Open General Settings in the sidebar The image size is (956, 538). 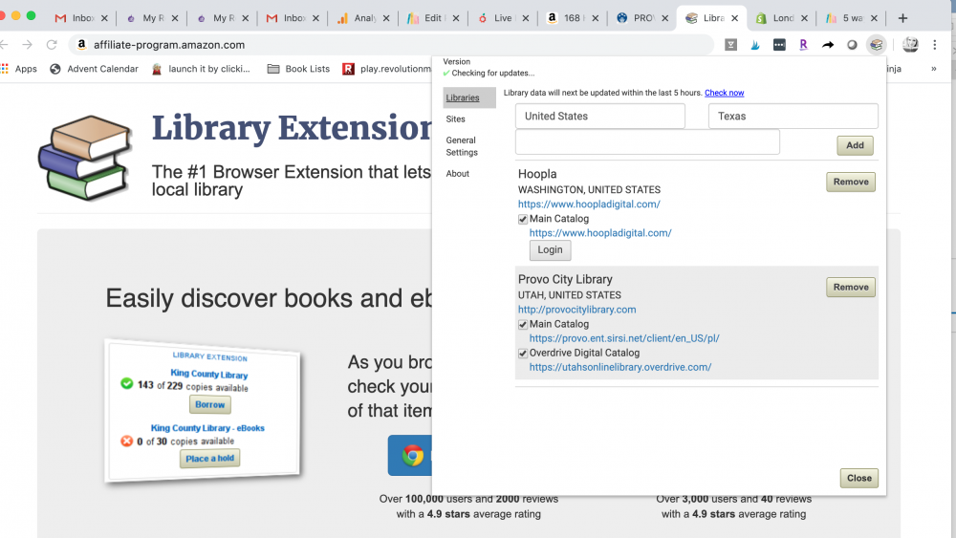pos(462,146)
